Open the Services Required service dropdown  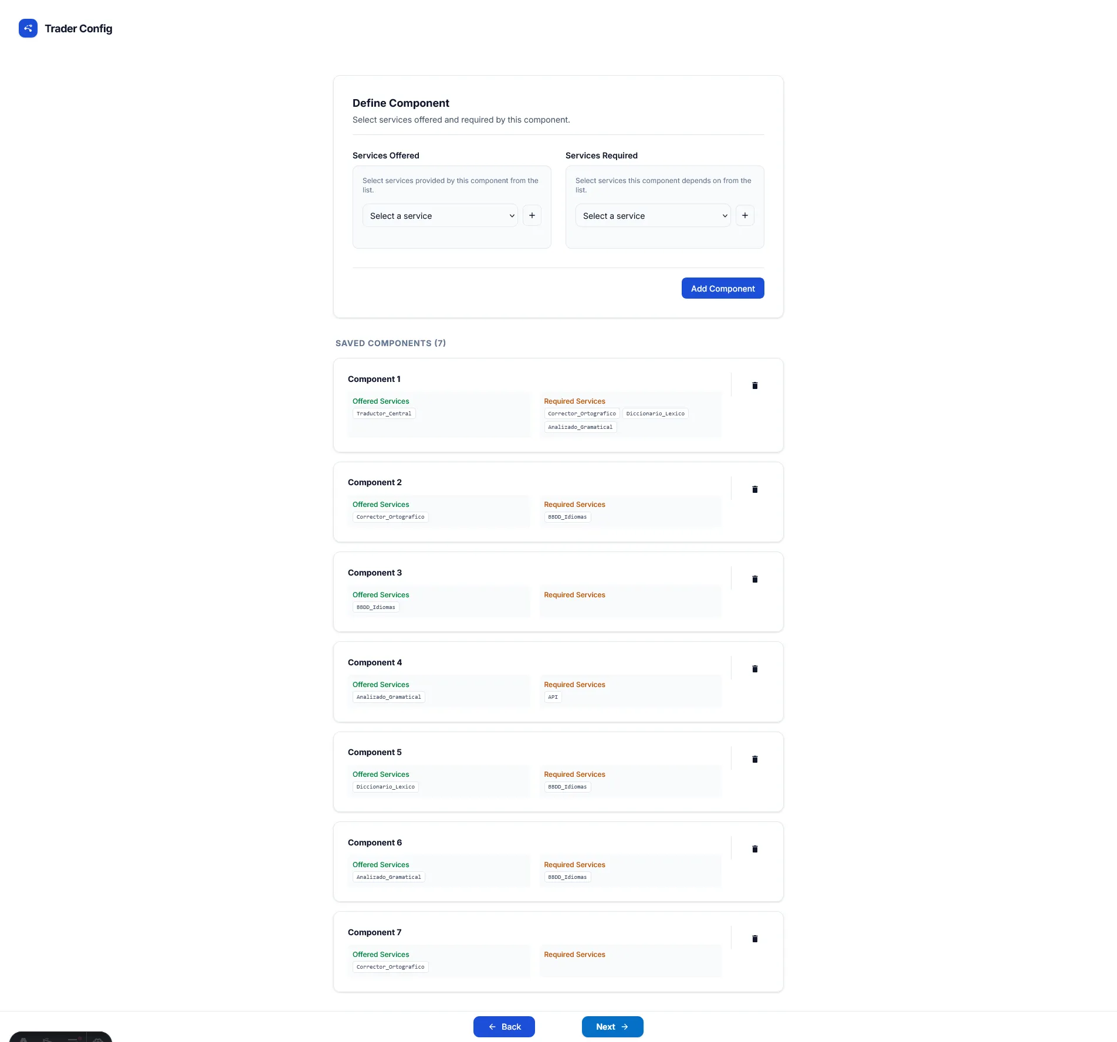[x=652, y=216]
